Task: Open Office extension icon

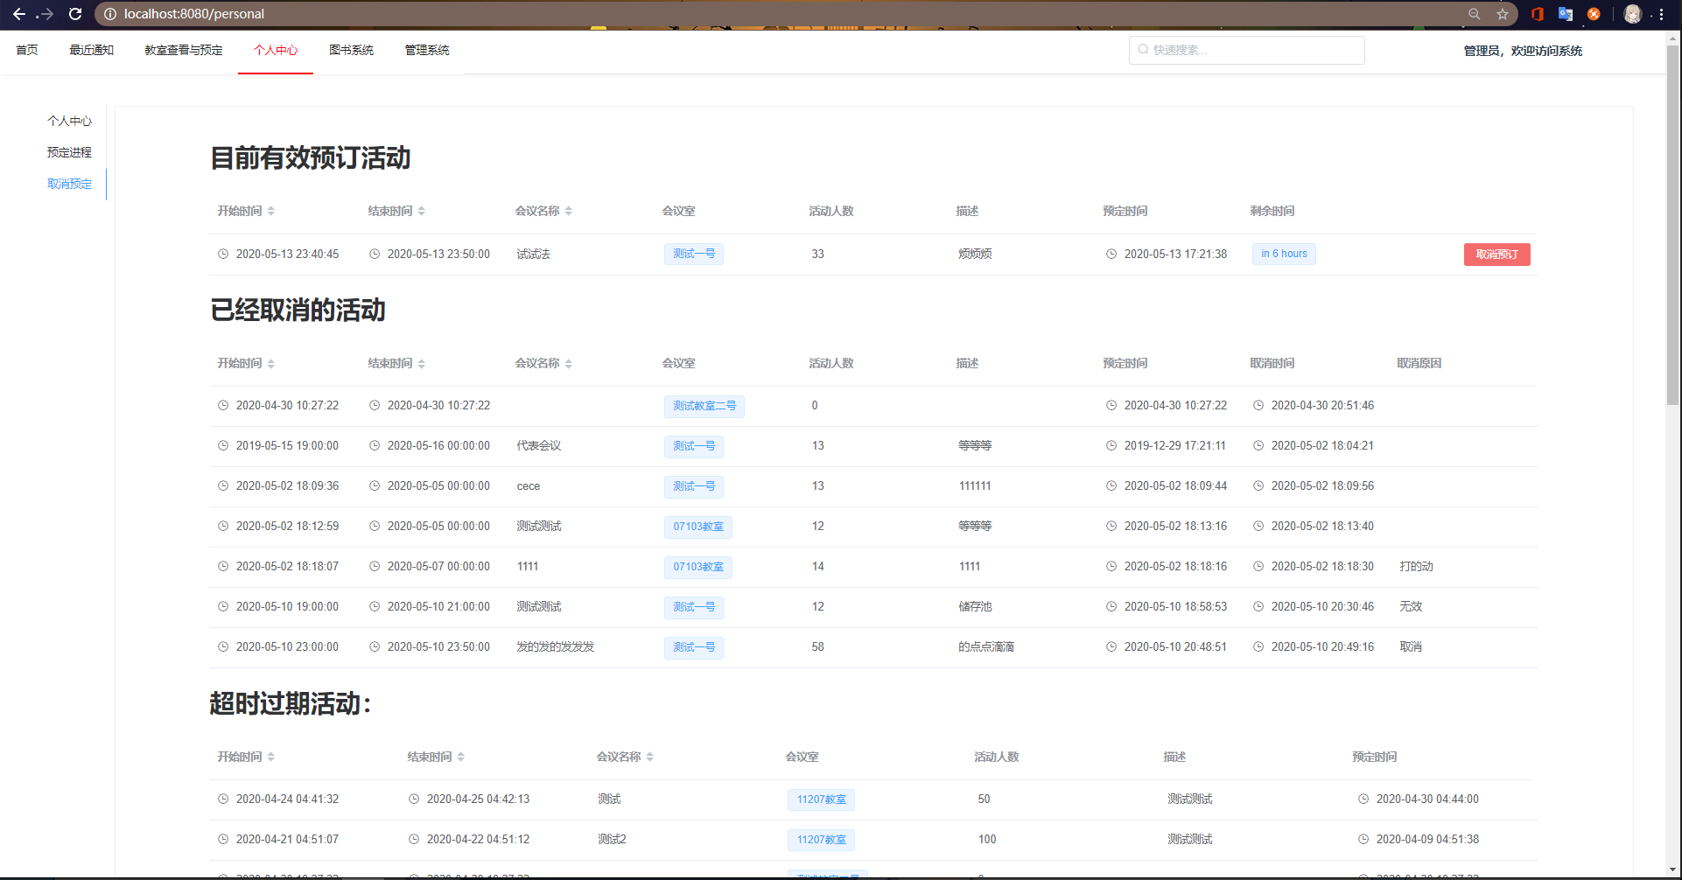Action: [1538, 14]
